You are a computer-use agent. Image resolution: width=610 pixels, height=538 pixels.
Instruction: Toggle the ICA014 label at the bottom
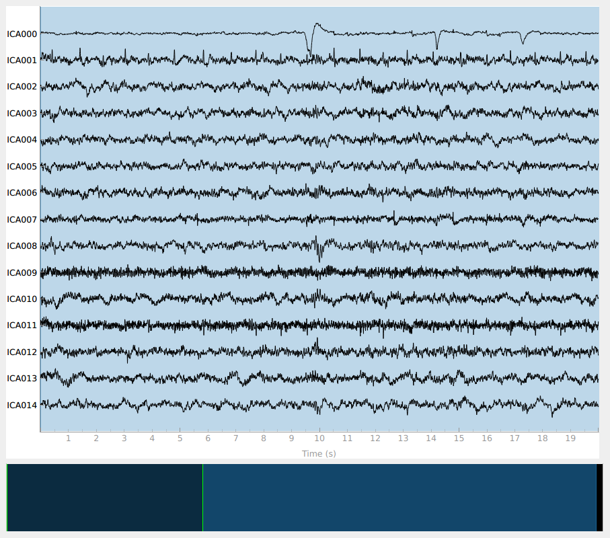(22, 405)
